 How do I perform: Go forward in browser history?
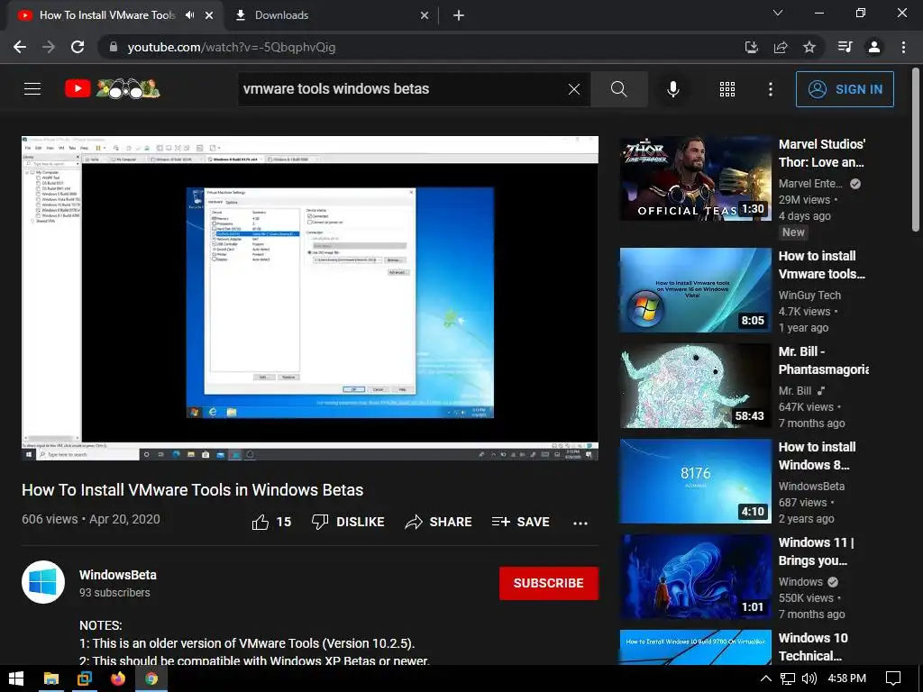(x=49, y=47)
